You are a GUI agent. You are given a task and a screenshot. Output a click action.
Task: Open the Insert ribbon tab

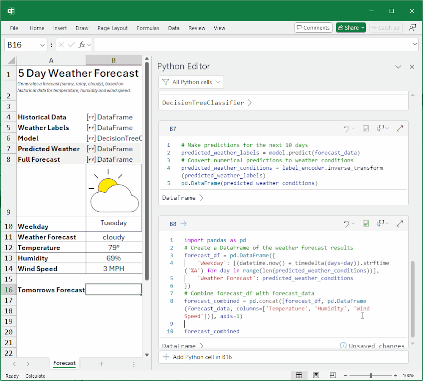point(60,28)
